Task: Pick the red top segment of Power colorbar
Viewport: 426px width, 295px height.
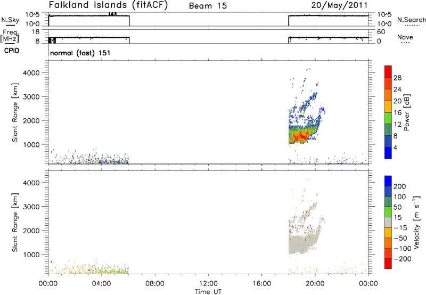Action: click(388, 71)
